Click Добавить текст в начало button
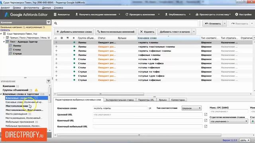The height and width of the screenshot is (143, 255). click(175, 32)
